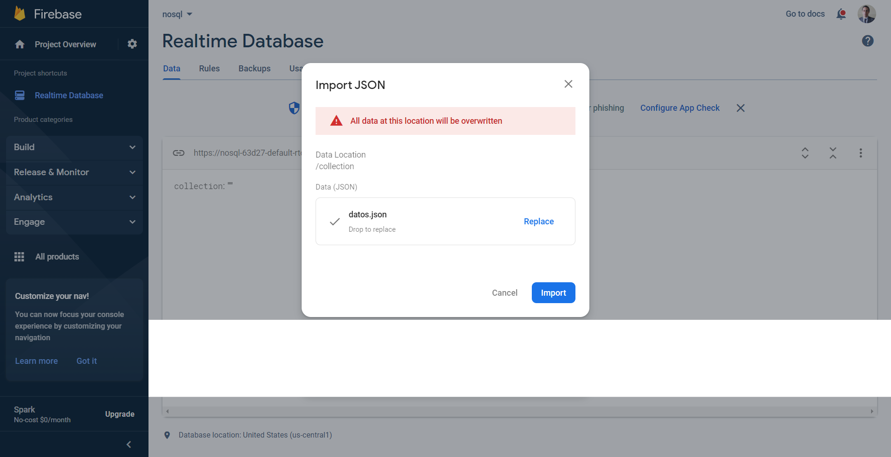Switch to the Rules tab
This screenshot has width=891, height=457.
209,69
